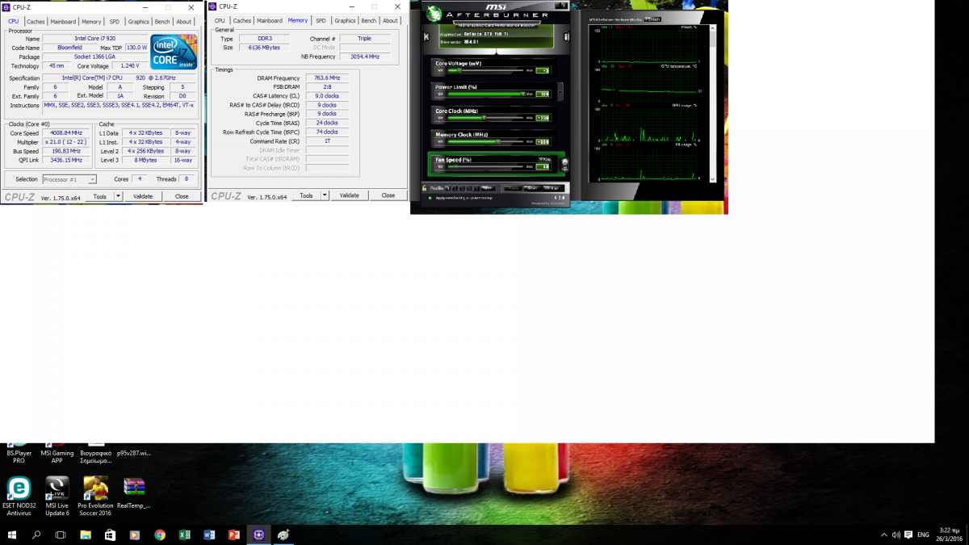Open PowerPoint from the taskbar
Image resolution: width=969 pixels, height=545 pixels.
coord(234,535)
